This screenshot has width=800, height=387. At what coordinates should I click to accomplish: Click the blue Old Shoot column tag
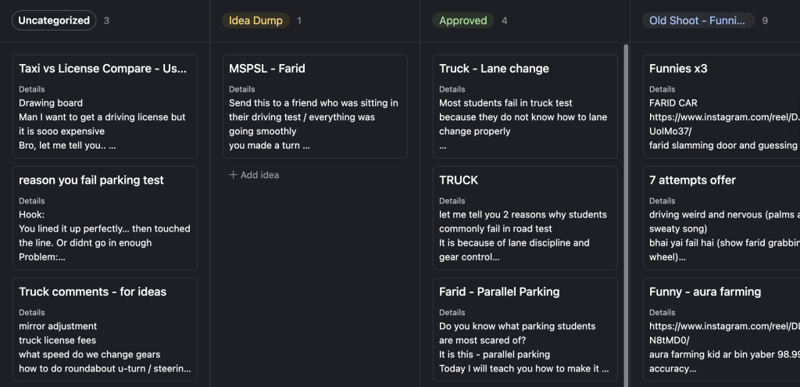[697, 20]
